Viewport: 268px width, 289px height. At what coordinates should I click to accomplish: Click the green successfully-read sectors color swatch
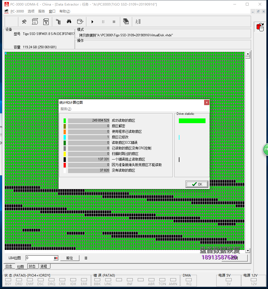[65, 121]
